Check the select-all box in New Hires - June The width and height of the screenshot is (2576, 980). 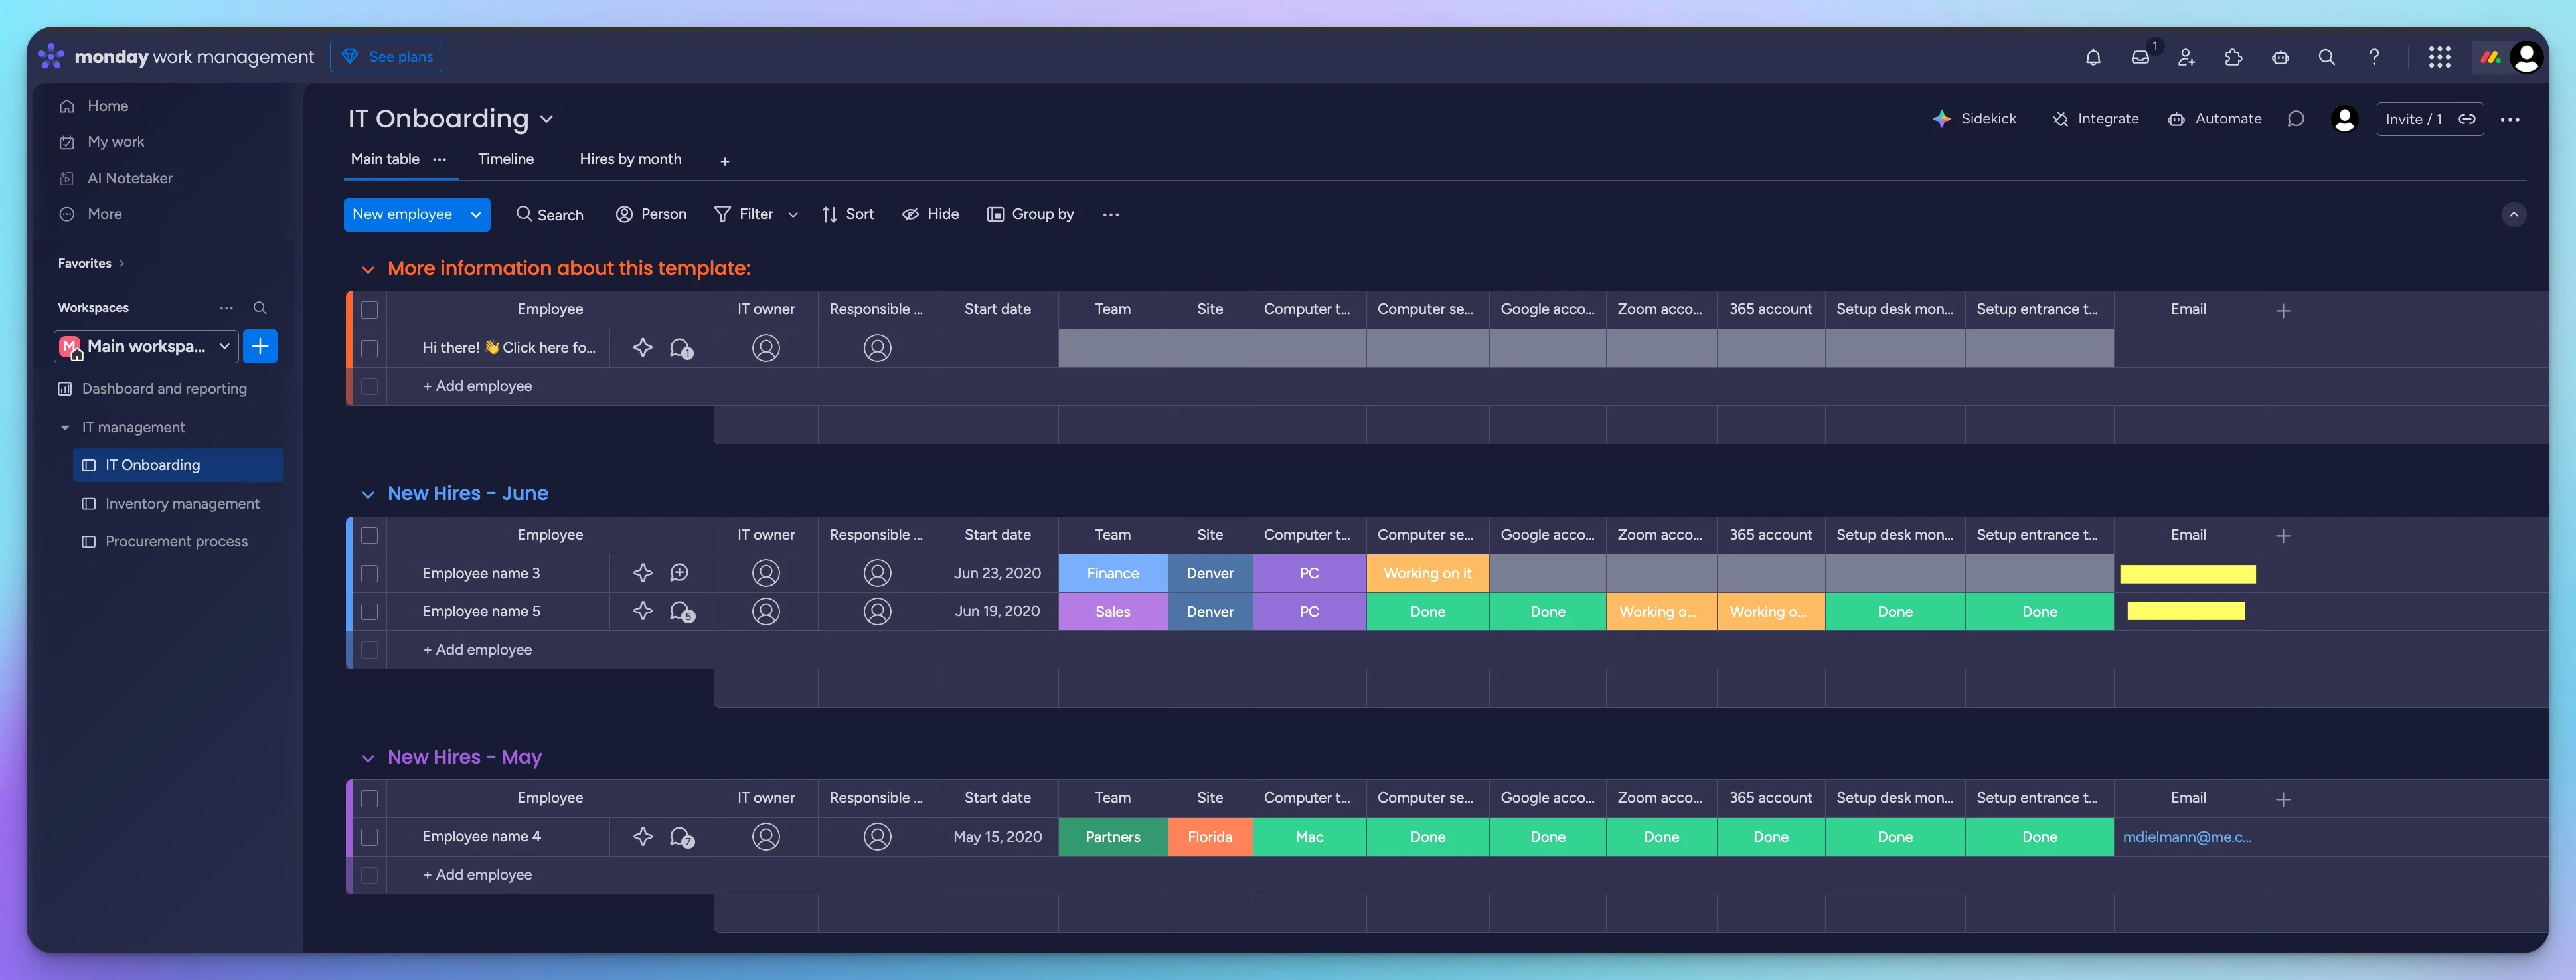pyautogui.click(x=370, y=535)
